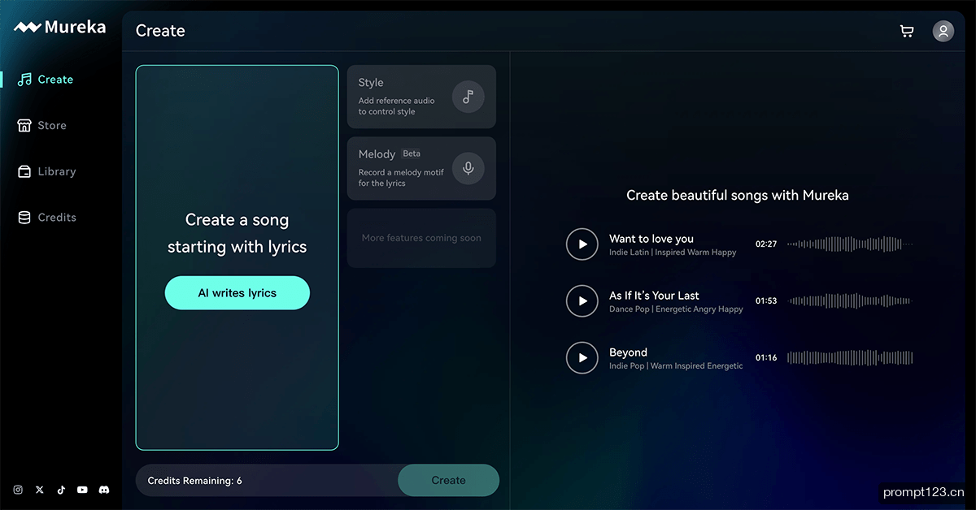The width and height of the screenshot is (976, 510).
Task: Open the user profile avatar
Action: pyautogui.click(x=943, y=31)
